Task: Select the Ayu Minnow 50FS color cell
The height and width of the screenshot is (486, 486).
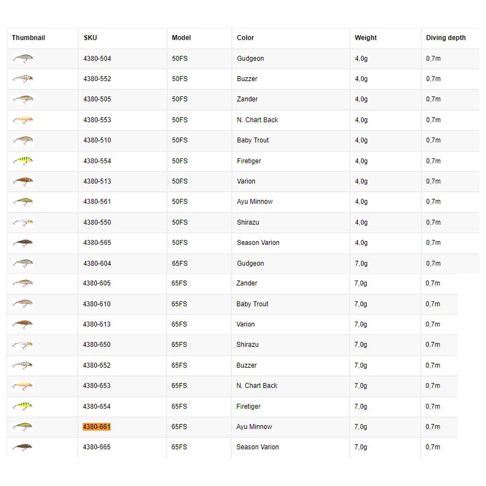Action: [x=255, y=202]
